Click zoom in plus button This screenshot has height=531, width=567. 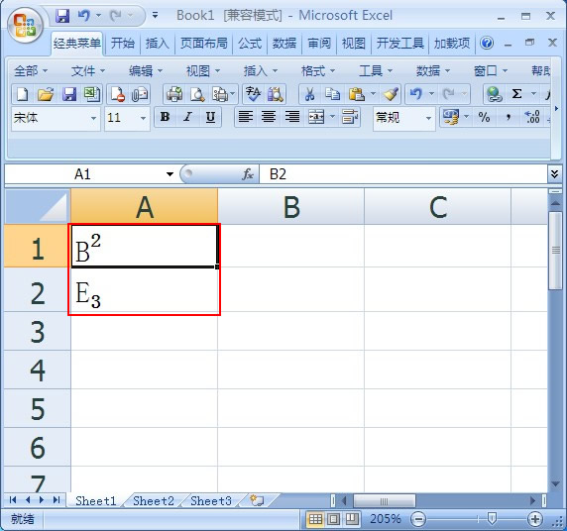[x=535, y=519]
